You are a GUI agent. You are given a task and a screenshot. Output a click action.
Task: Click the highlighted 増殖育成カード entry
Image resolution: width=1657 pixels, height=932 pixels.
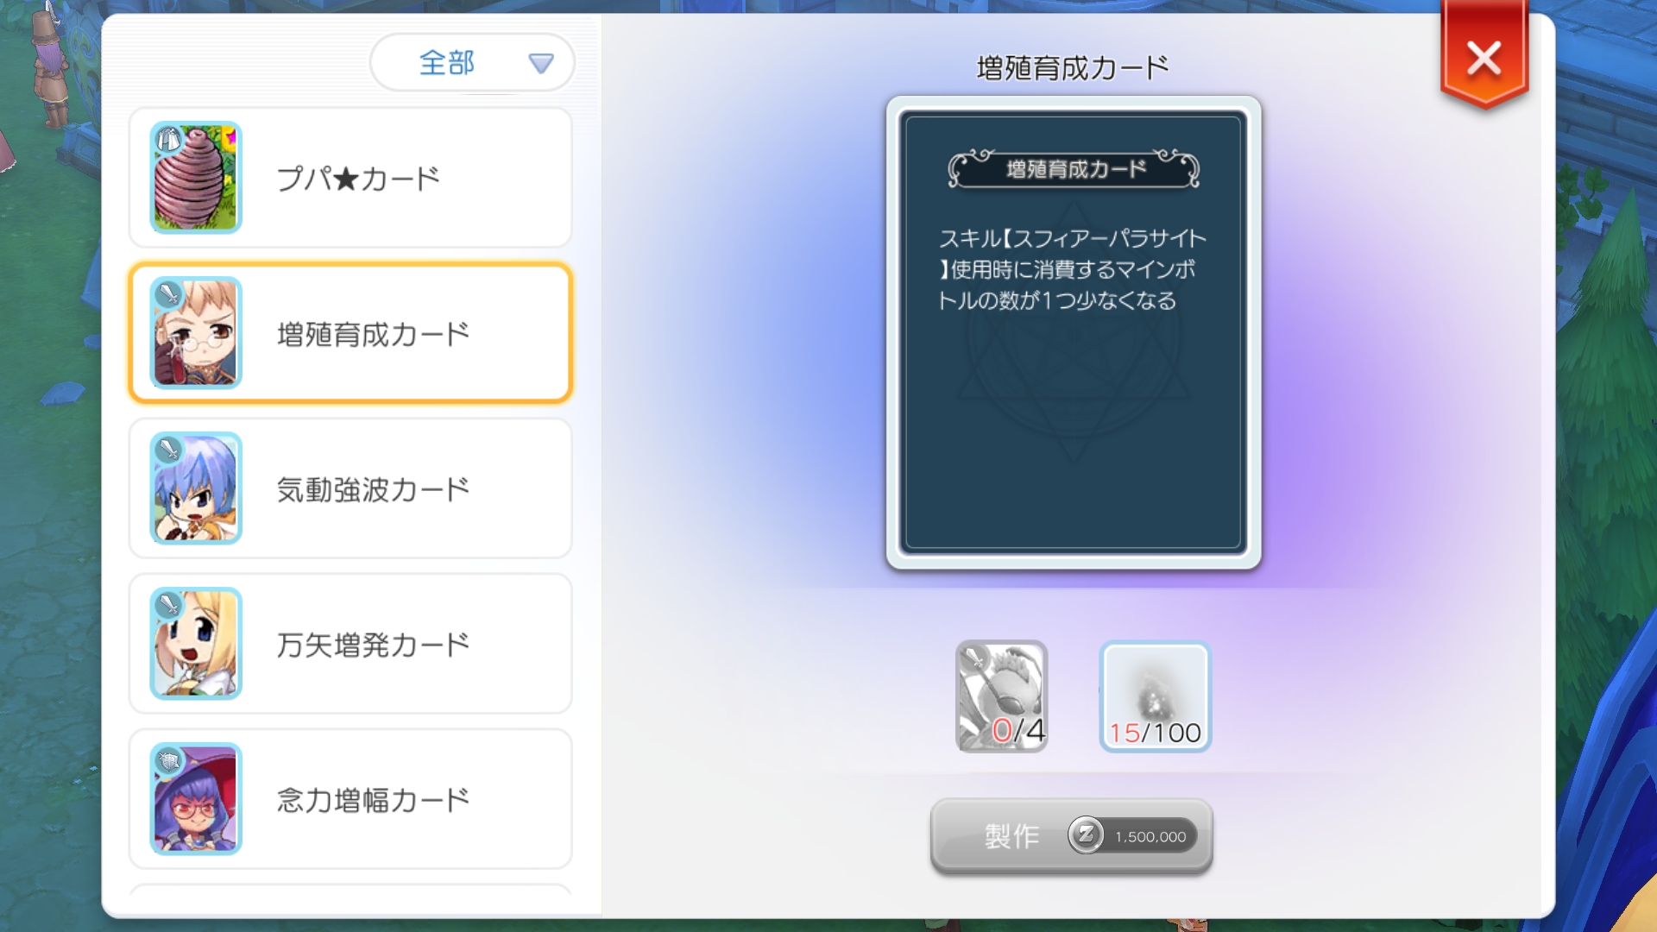(x=350, y=333)
